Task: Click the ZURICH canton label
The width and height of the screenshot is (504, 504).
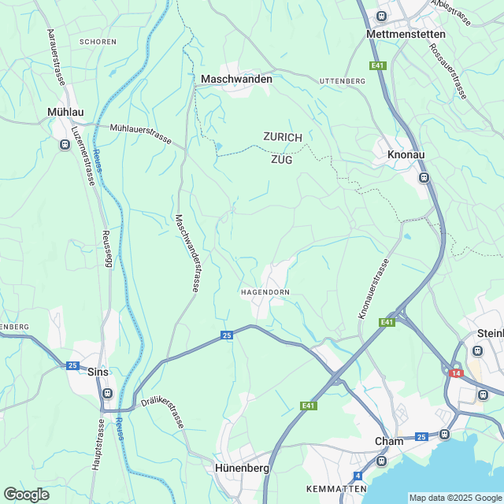Action: [x=283, y=137]
